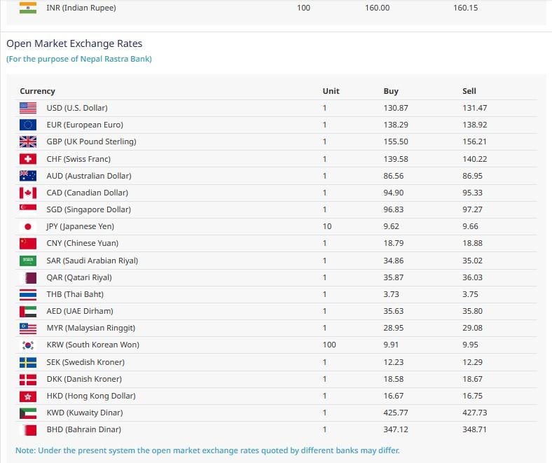Select the Canadian flag icon
552x463 pixels.
pyautogui.click(x=28, y=193)
